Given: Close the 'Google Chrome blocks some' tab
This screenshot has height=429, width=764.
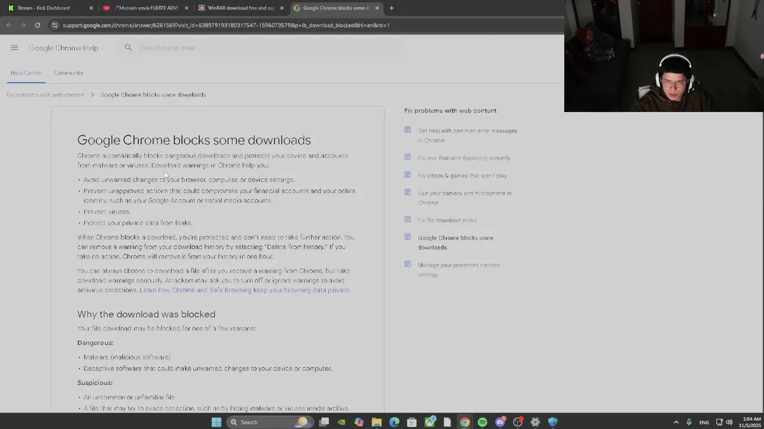Looking at the screenshot, I should point(377,8).
